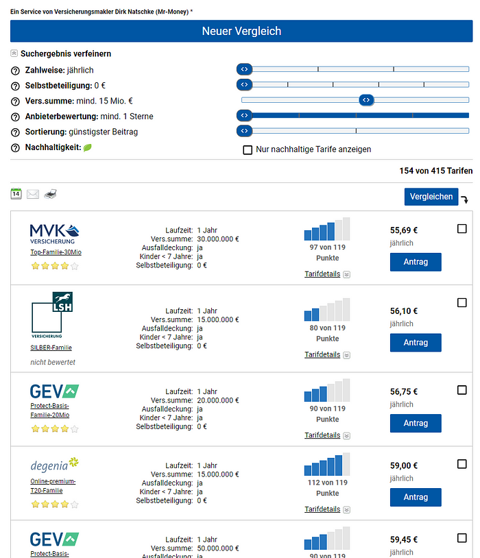Select MVK Top-Familie-30Mio compare checkbox
The height and width of the screenshot is (558, 480).
click(x=462, y=228)
